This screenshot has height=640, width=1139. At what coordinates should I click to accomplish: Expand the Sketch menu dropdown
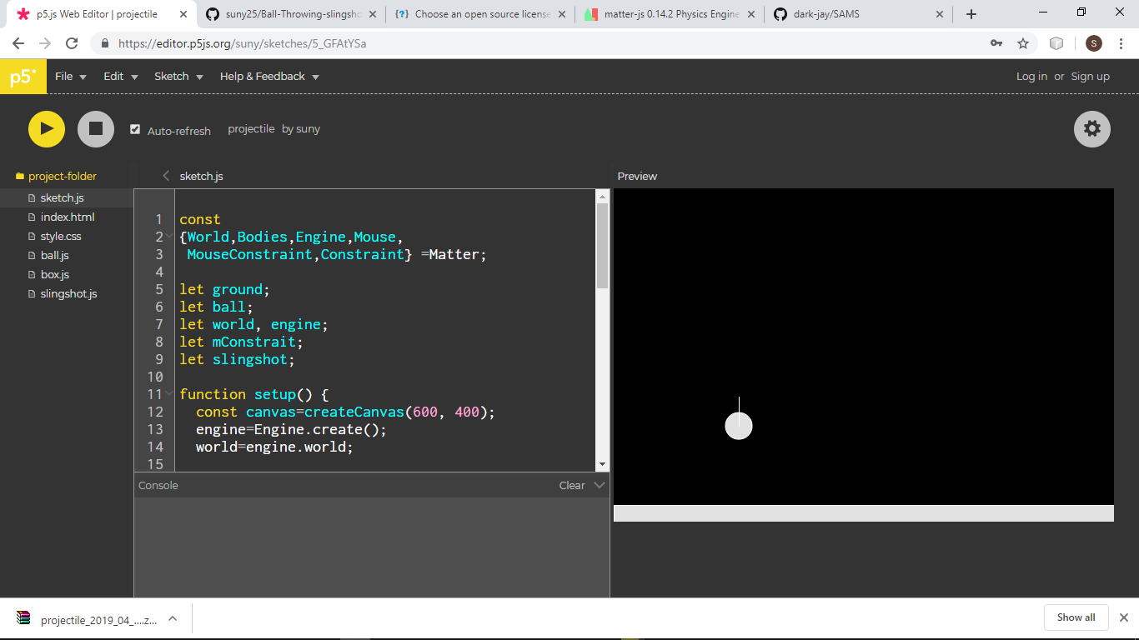point(178,76)
